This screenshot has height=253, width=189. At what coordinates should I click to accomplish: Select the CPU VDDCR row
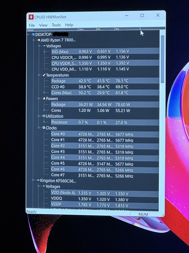coord(105,57)
